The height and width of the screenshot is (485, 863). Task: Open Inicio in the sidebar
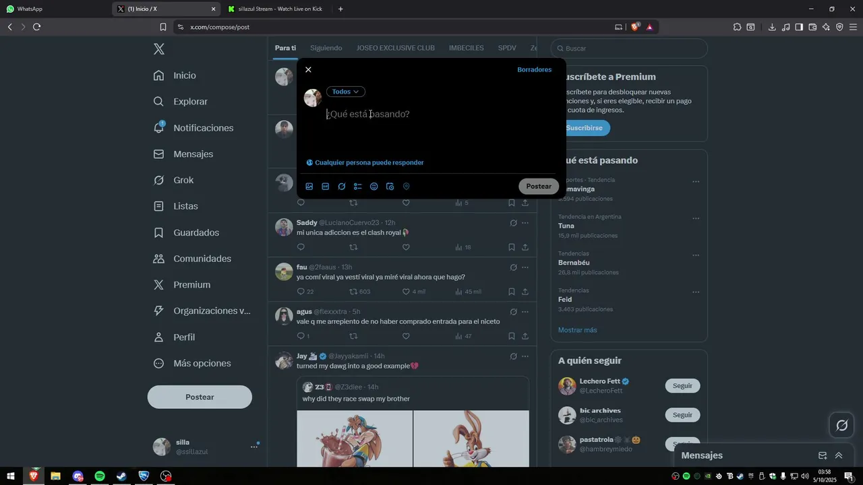point(175,75)
